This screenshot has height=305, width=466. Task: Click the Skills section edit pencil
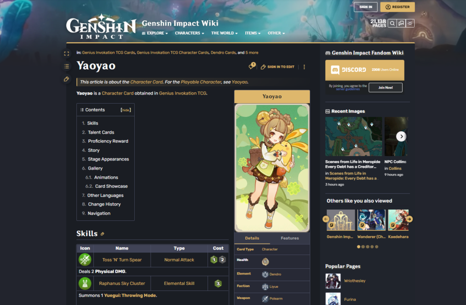pos(102,234)
